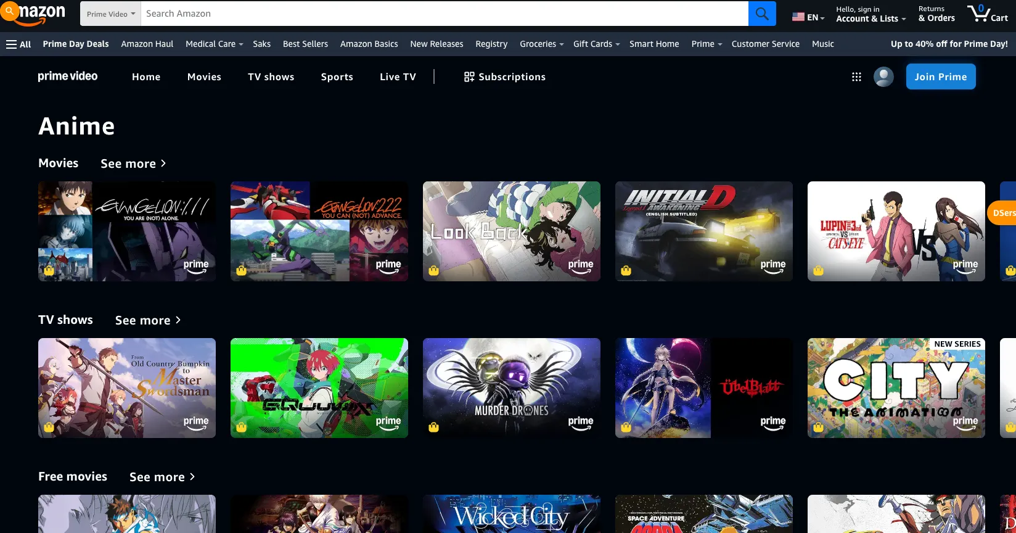Screen dimensions: 1016x533
Task: Open Best Sellers link
Action: point(305,44)
